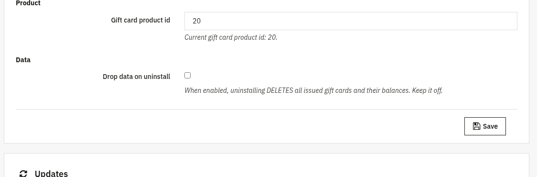Click empty space in the product id input

360,21
